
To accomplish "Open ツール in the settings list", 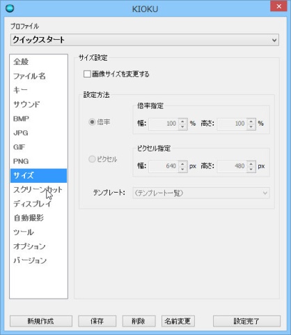I will click(38, 232).
